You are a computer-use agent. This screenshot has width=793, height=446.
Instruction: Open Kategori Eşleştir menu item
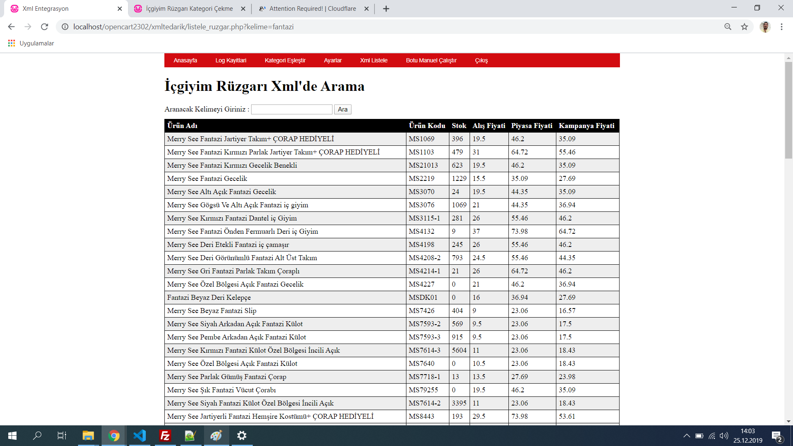click(285, 60)
